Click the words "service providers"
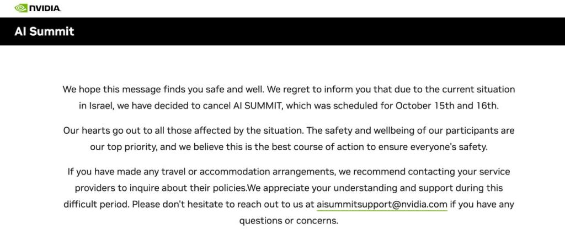Screen dimensions: 565x246 [x=486, y=172]
